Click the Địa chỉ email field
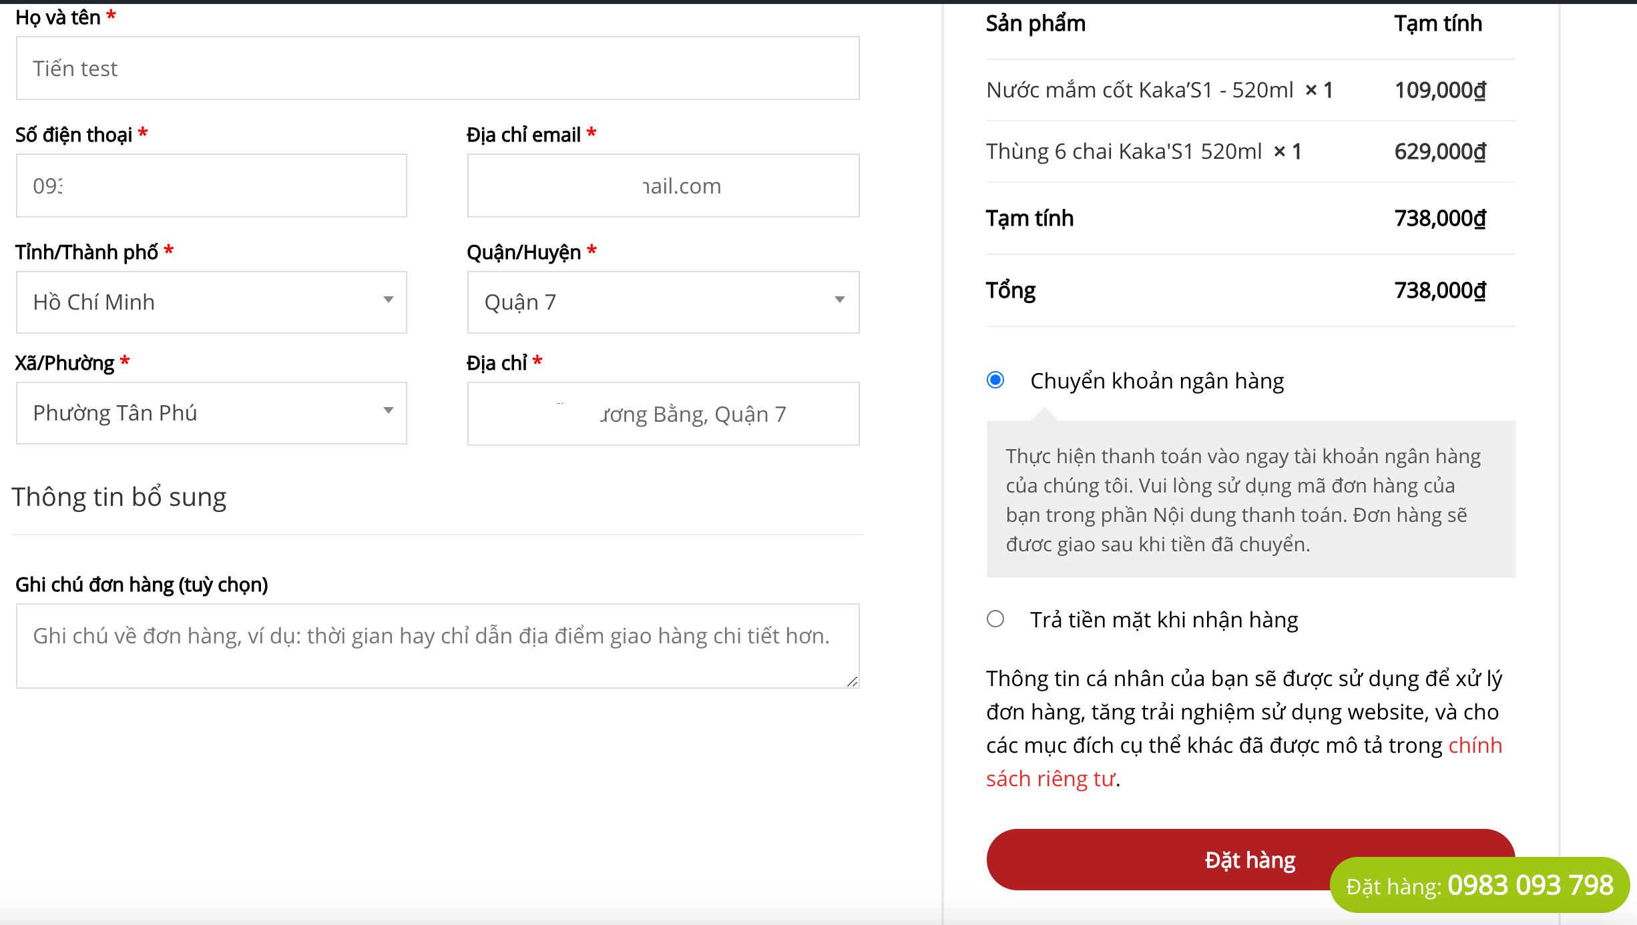Image resolution: width=1637 pixels, height=925 pixels. pos(662,186)
